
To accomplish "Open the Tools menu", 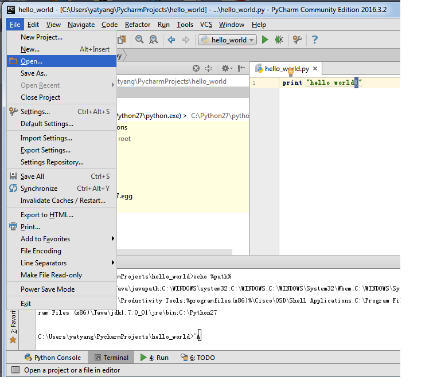I will (185, 25).
